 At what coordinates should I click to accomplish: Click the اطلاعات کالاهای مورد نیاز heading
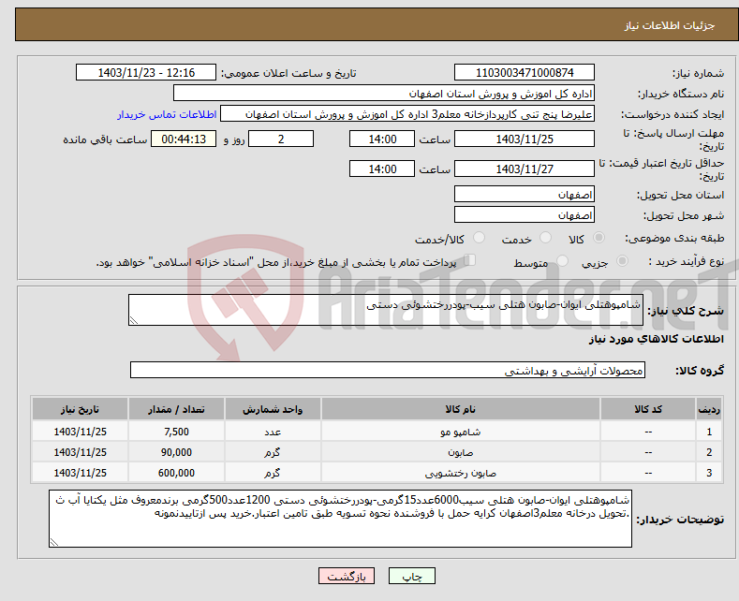click(x=656, y=339)
